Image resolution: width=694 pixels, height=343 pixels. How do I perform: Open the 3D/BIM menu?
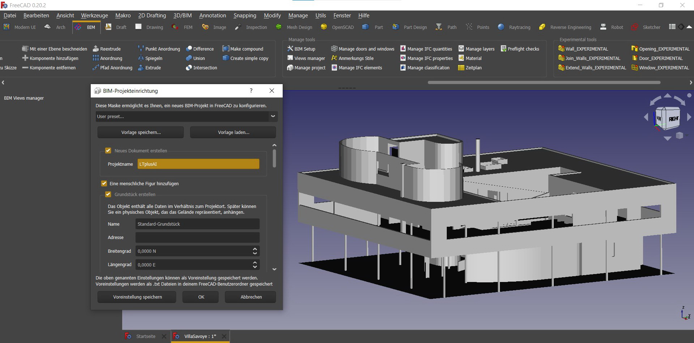tap(183, 16)
